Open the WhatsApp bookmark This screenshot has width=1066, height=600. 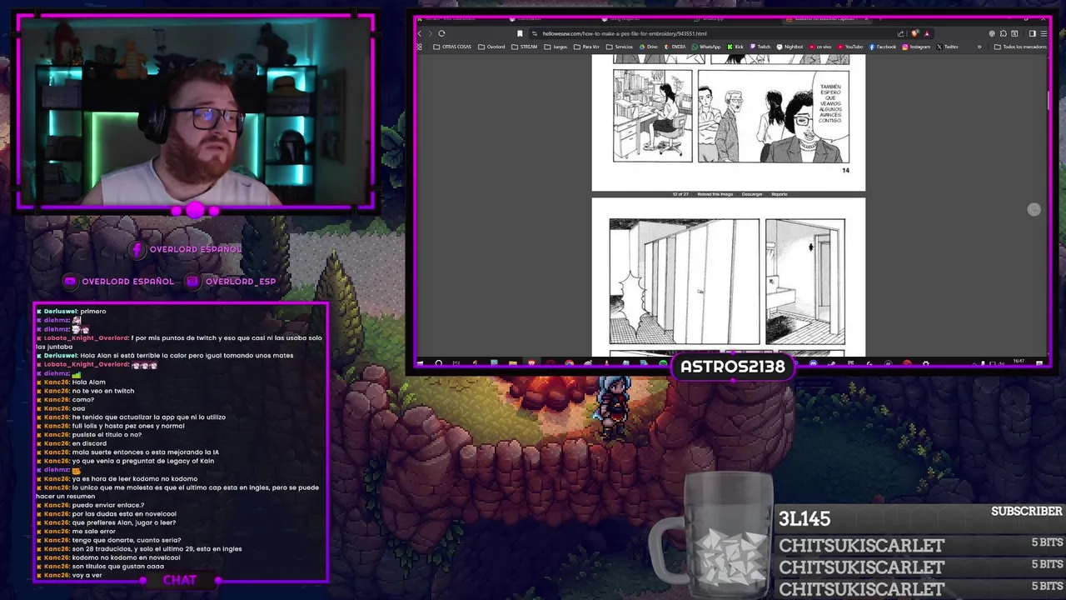click(x=706, y=47)
